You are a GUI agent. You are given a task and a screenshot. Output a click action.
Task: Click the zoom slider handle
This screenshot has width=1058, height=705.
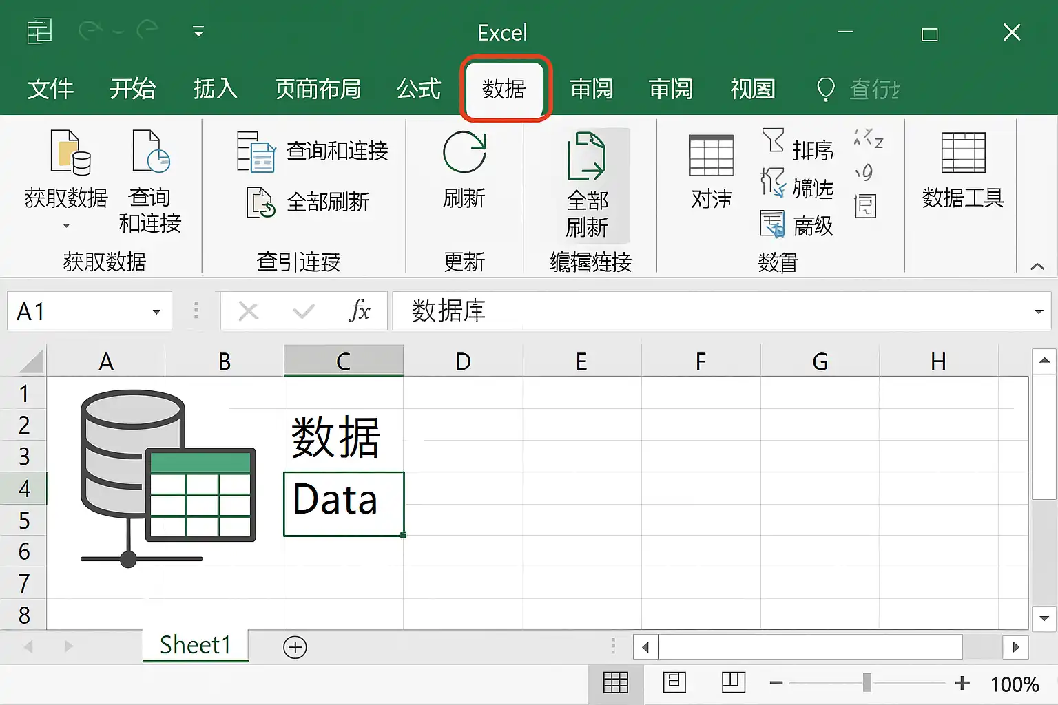coord(867,682)
